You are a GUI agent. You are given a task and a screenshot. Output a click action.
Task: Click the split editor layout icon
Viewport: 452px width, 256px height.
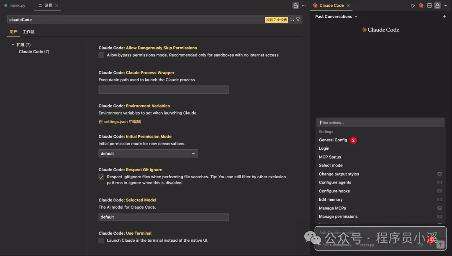pyautogui.click(x=429, y=5)
